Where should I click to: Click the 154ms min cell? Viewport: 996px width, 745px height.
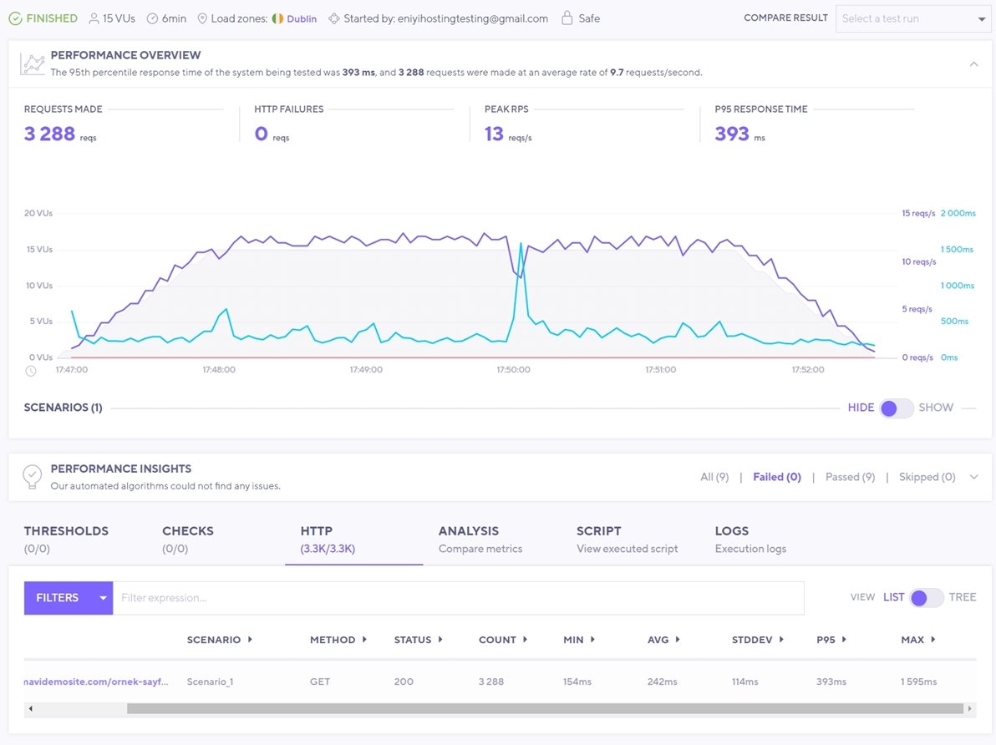point(577,682)
